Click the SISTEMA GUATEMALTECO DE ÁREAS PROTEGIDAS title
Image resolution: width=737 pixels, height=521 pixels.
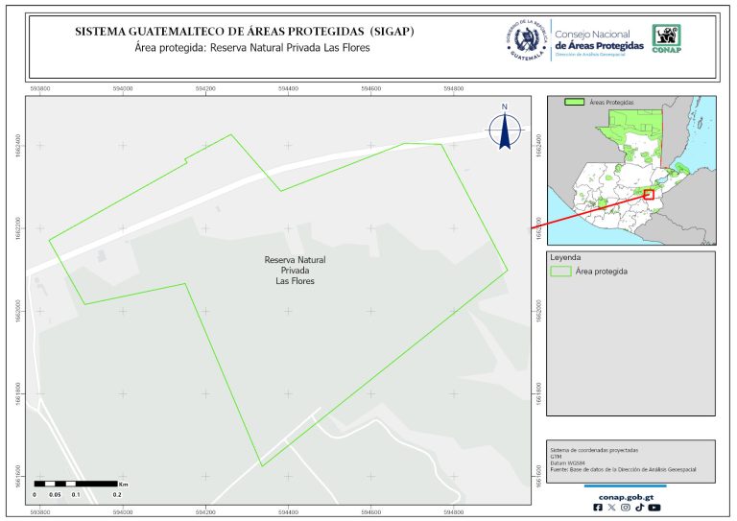point(245,32)
